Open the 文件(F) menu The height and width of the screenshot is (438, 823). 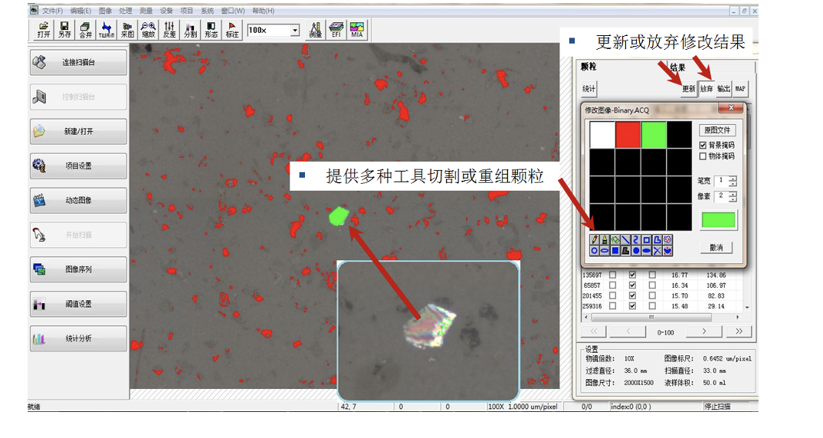(52, 11)
